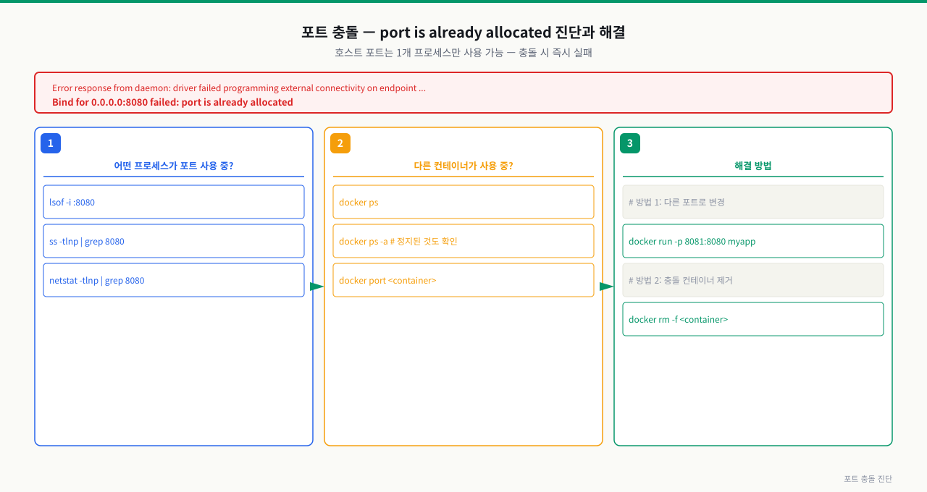This screenshot has width=927, height=492.
Task: Select the docker rm -f <container> command
Action: pos(753,319)
